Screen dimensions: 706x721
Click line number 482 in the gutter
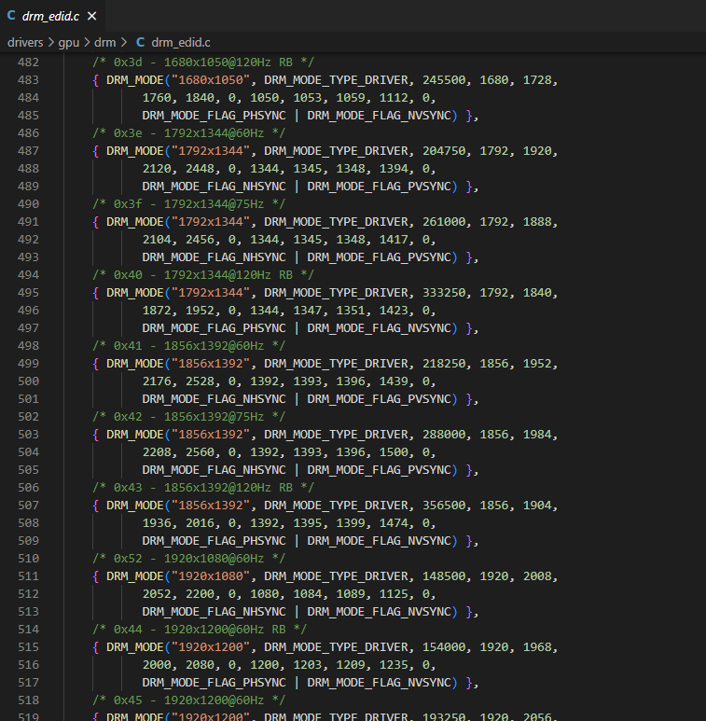[28, 62]
